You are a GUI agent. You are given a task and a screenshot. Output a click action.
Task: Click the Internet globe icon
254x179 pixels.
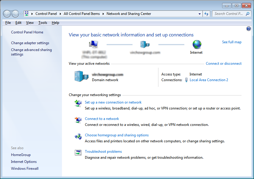pyautogui.click(x=197, y=44)
